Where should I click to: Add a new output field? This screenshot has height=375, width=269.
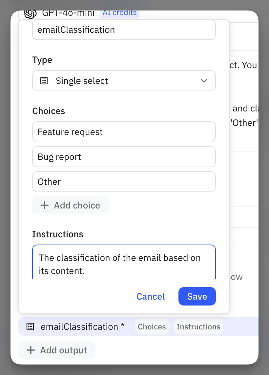pyautogui.click(x=57, y=350)
